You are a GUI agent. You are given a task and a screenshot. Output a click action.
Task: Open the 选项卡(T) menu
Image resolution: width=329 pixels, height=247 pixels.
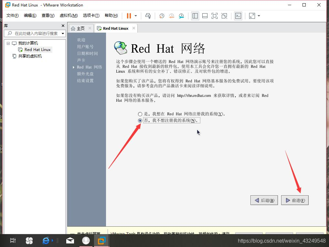pyautogui.click(x=91, y=15)
